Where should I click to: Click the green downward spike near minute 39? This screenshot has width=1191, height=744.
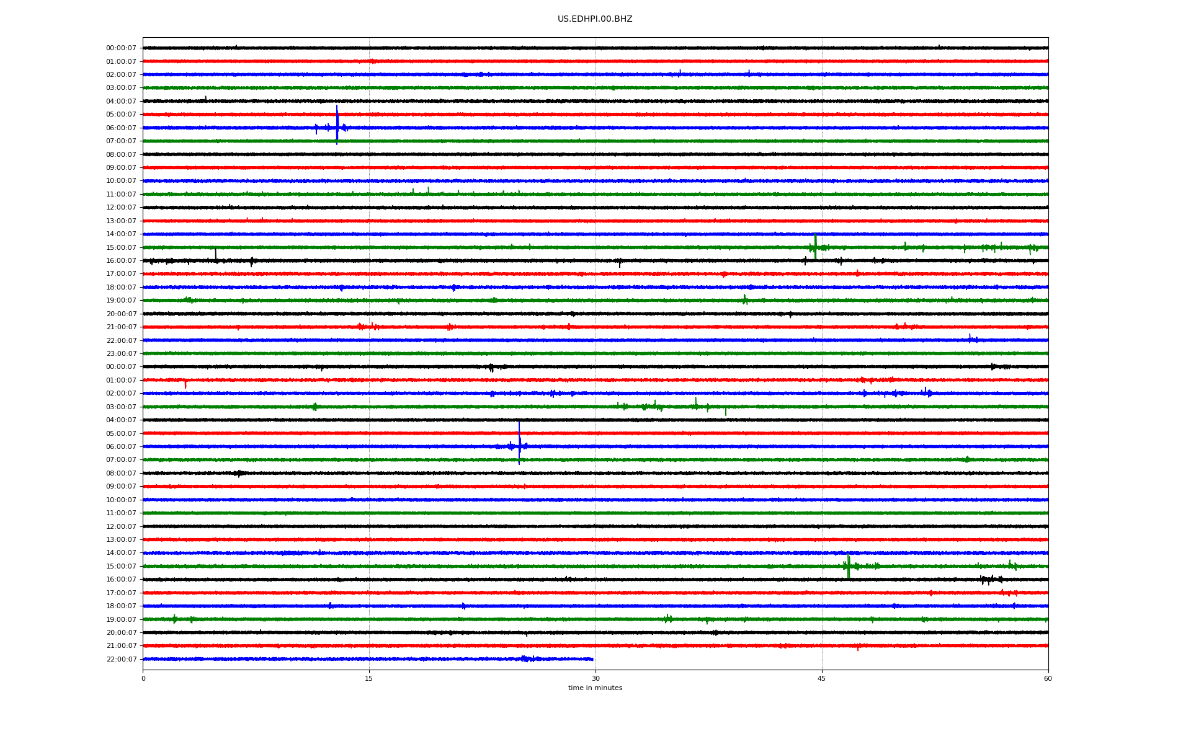click(x=725, y=412)
